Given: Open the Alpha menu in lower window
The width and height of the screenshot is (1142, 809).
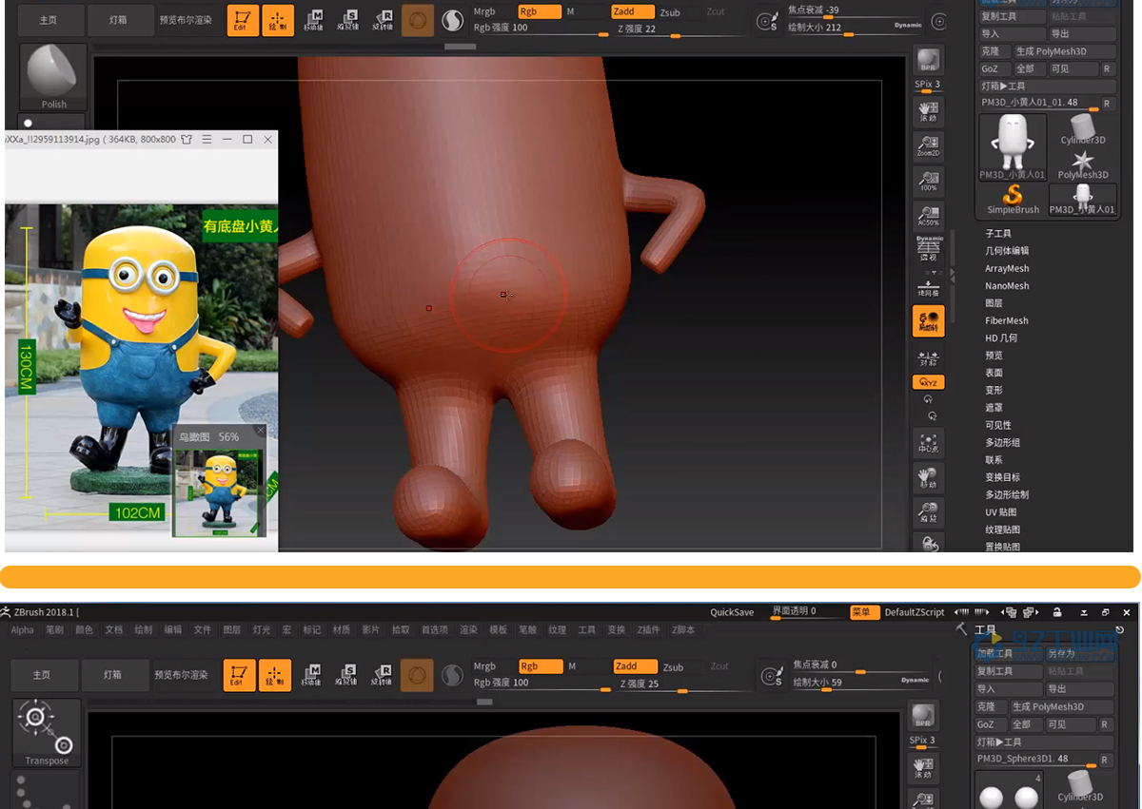Looking at the screenshot, I should coord(22,630).
